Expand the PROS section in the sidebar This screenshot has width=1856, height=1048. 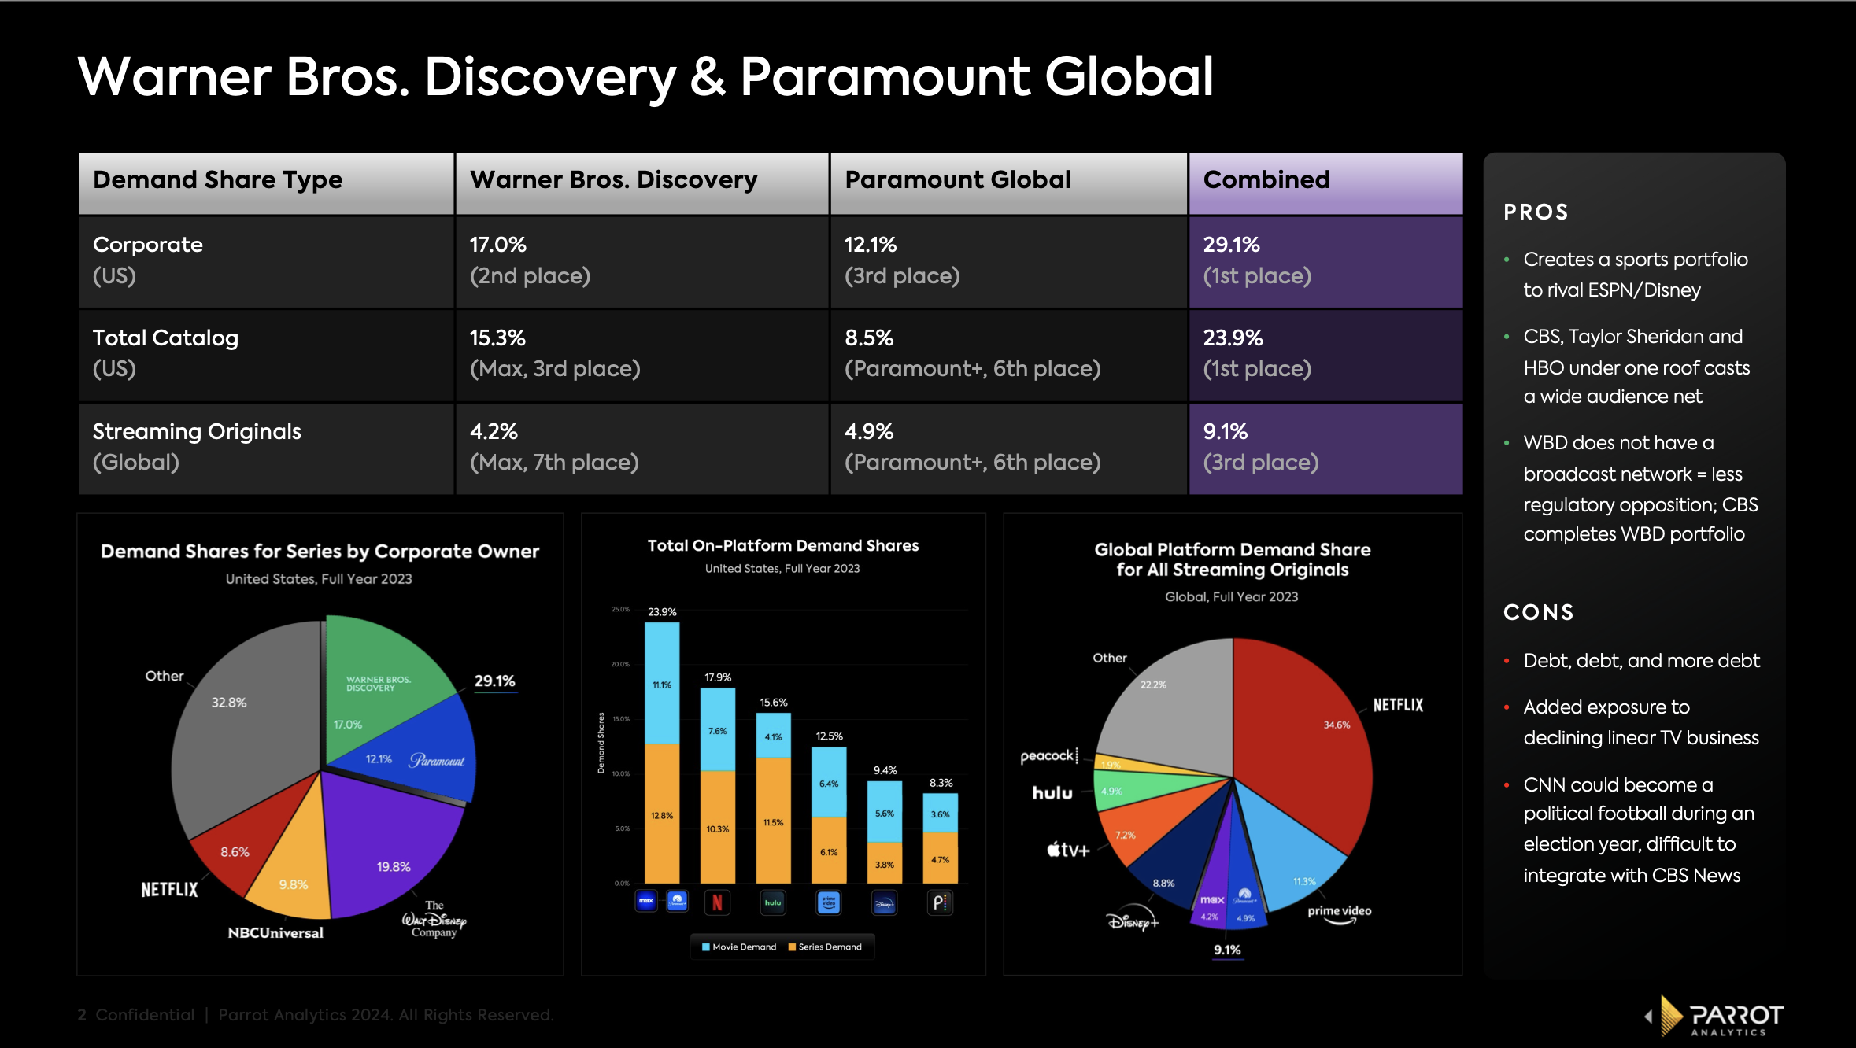tap(1535, 212)
